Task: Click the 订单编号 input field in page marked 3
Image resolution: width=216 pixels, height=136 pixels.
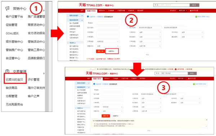Action: (112, 103)
